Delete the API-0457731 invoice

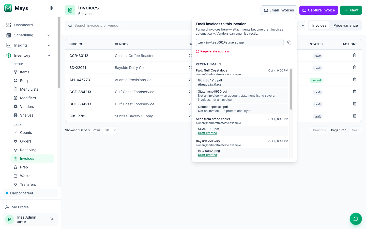coord(355,79)
